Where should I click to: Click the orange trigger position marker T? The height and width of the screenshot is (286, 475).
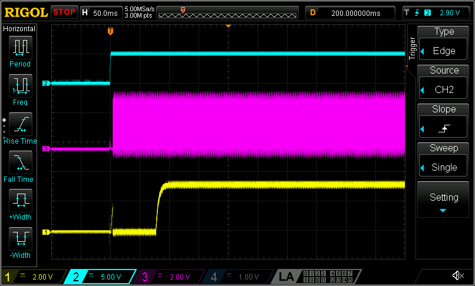111,31
